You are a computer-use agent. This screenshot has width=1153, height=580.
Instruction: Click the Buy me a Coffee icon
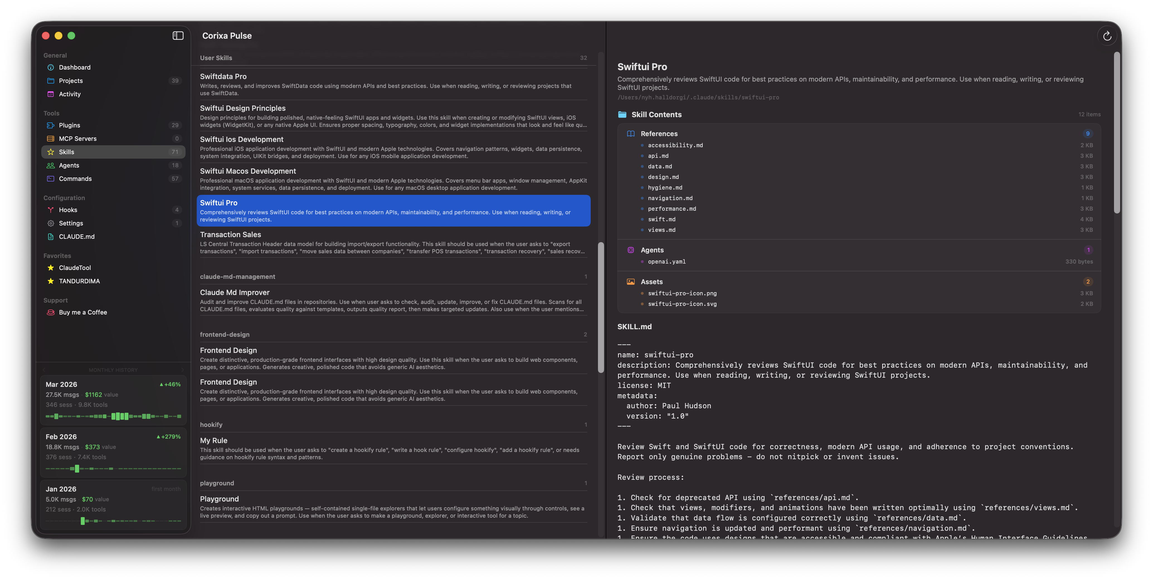[51, 313]
